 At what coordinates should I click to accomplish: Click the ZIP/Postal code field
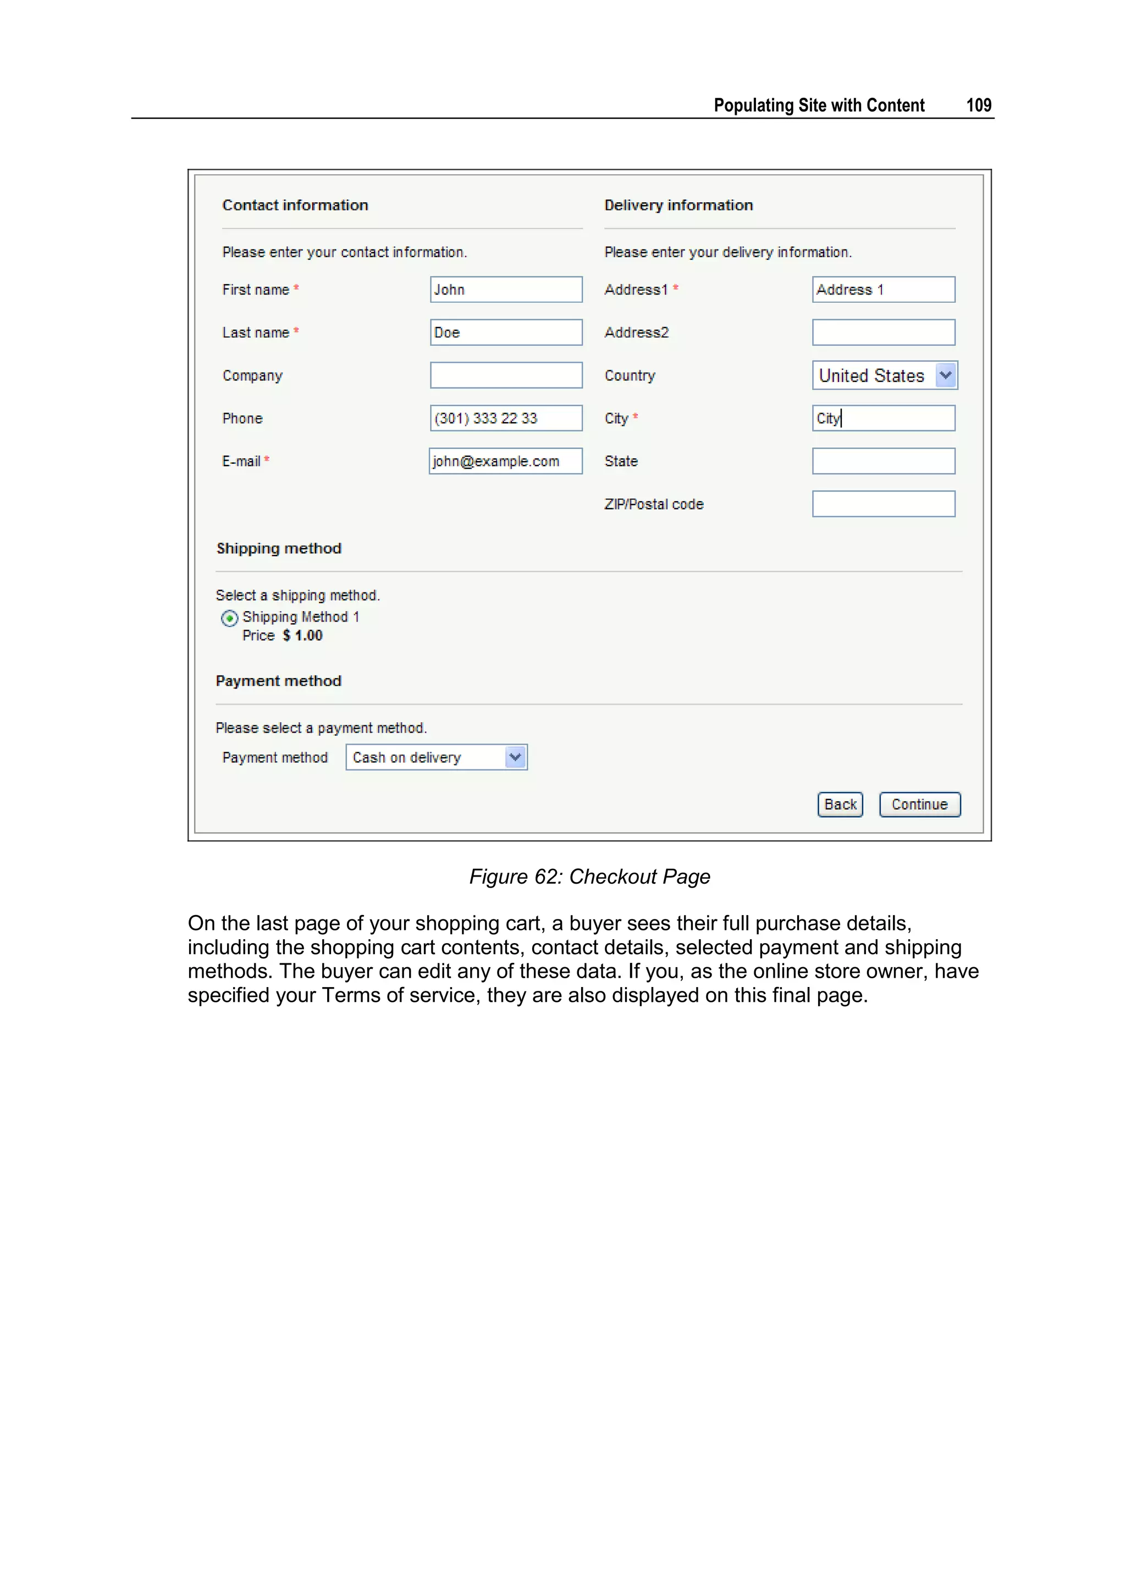[x=884, y=505]
